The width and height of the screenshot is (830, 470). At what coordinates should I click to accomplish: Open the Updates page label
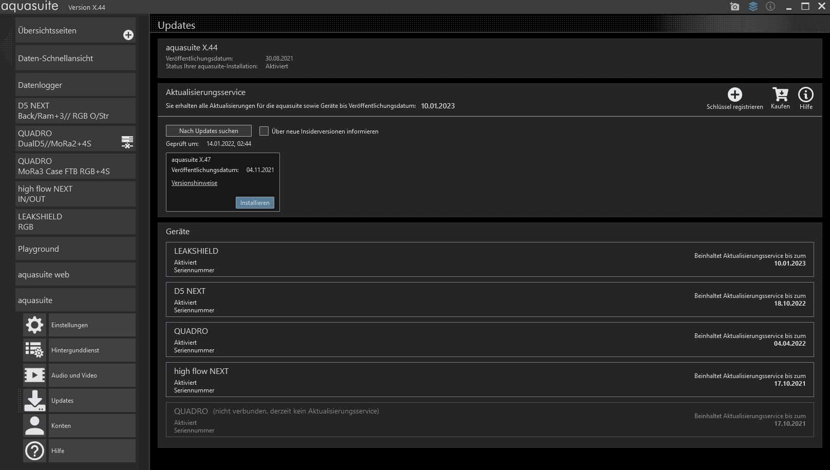point(92,401)
